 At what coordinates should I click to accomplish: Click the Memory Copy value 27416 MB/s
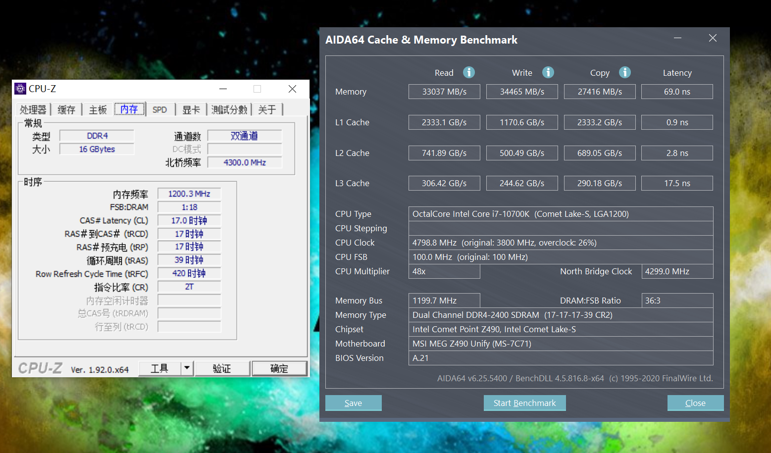click(600, 92)
